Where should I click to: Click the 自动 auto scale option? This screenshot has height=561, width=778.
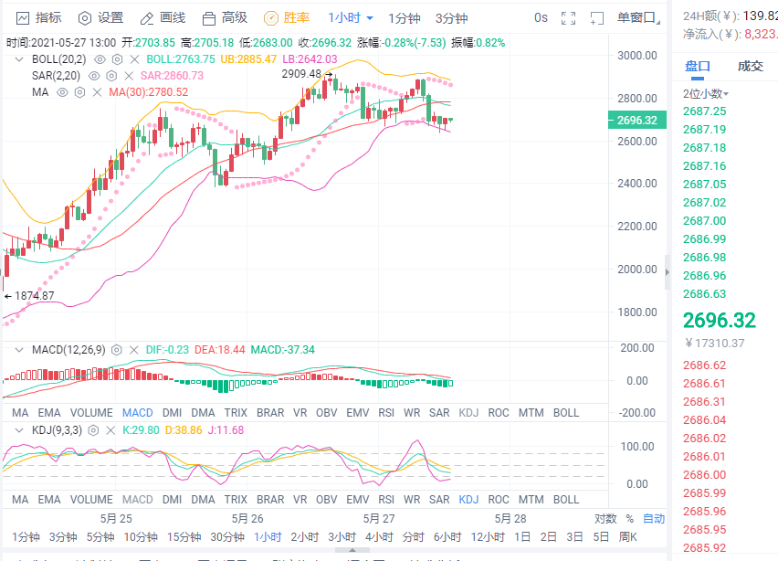pyautogui.click(x=654, y=516)
